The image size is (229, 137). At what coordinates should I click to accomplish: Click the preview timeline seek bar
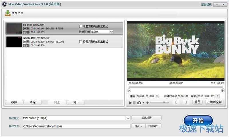pos(176,87)
